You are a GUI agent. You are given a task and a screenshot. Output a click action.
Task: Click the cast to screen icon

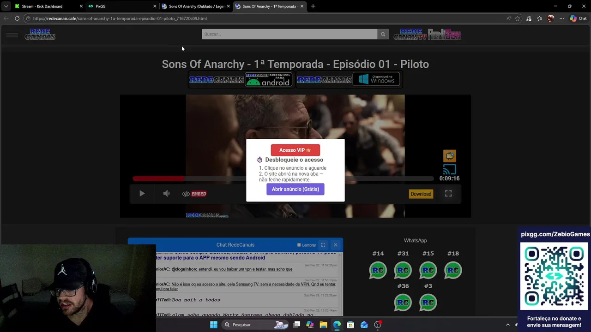450,169
